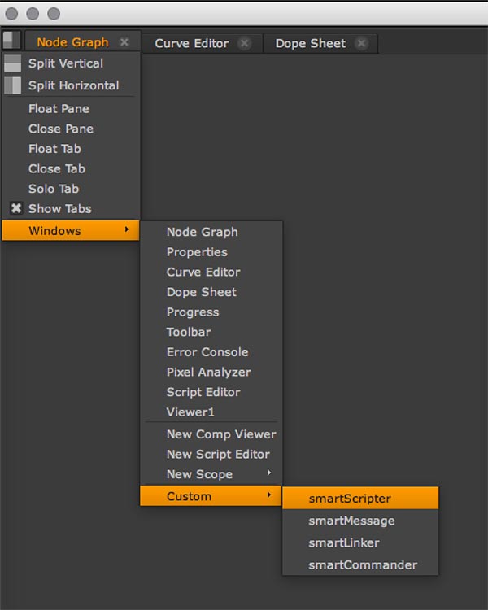The image size is (488, 610).
Task: Click the pane layout menu icon
Action: click(11, 41)
